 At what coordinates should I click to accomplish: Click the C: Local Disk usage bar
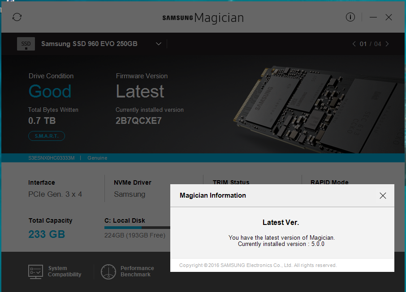137,228
